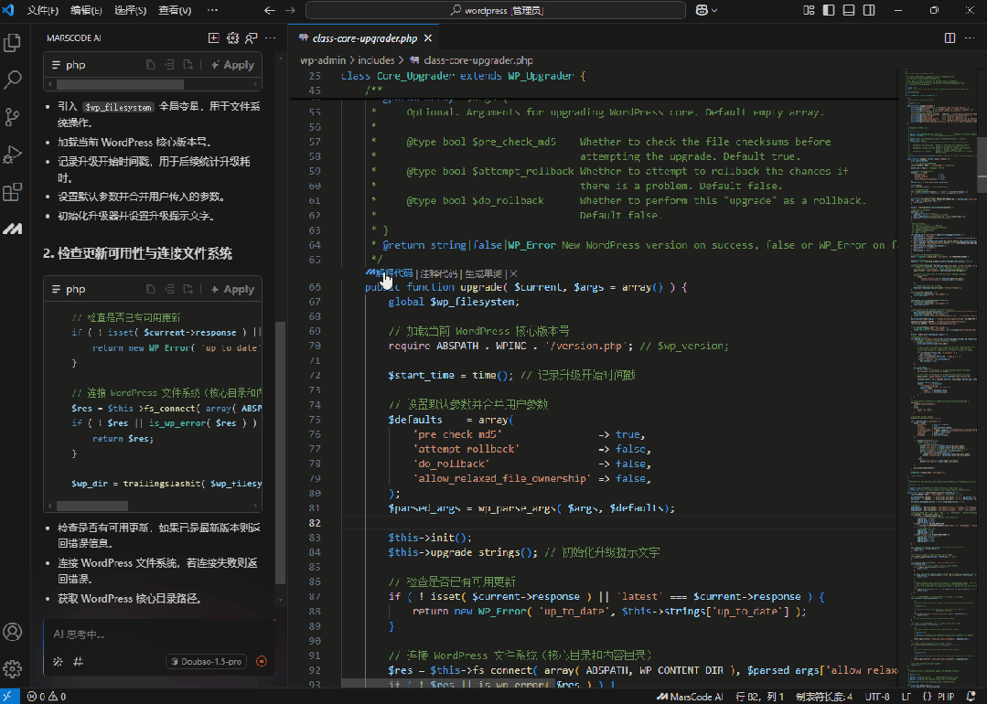Viewport: 987px width, 704px height.
Task: Open MarsCode AI panel settings gear
Action: pyautogui.click(x=233, y=38)
